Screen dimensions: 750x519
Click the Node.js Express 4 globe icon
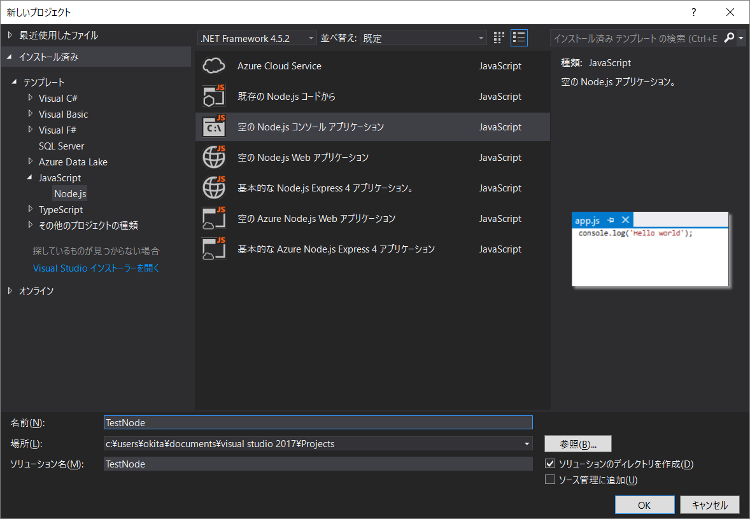pos(214,188)
